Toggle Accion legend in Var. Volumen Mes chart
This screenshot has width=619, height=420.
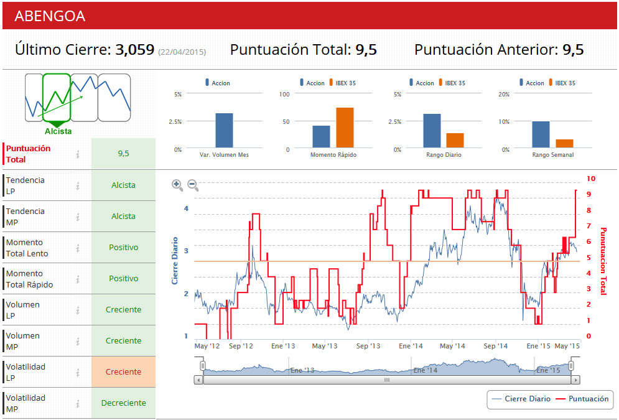tap(217, 83)
